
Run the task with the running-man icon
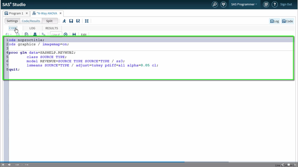[64, 21]
